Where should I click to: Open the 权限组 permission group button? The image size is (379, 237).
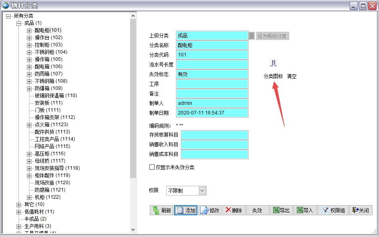click(x=333, y=210)
